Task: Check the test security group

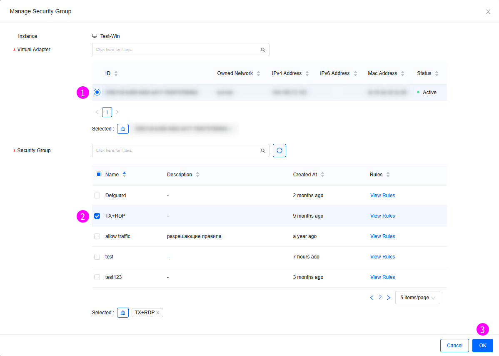Action: coord(97,257)
